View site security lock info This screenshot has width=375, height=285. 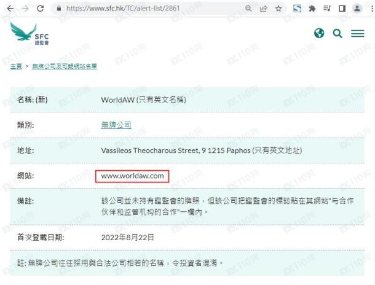click(59, 9)
